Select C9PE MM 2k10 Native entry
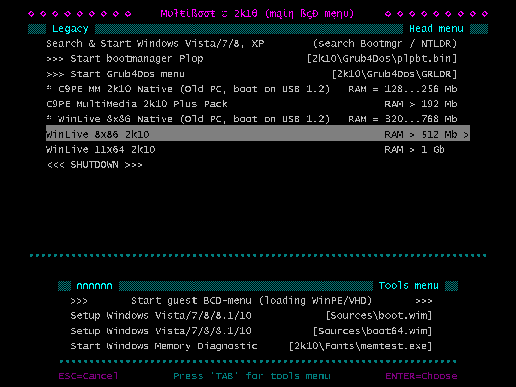Image resolution: width=516 pixels, height=387 pixels. (251, 89)
